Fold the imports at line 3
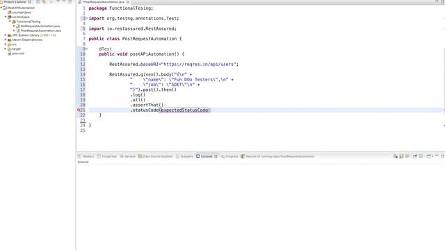The image size is (445, 250). 87,19
